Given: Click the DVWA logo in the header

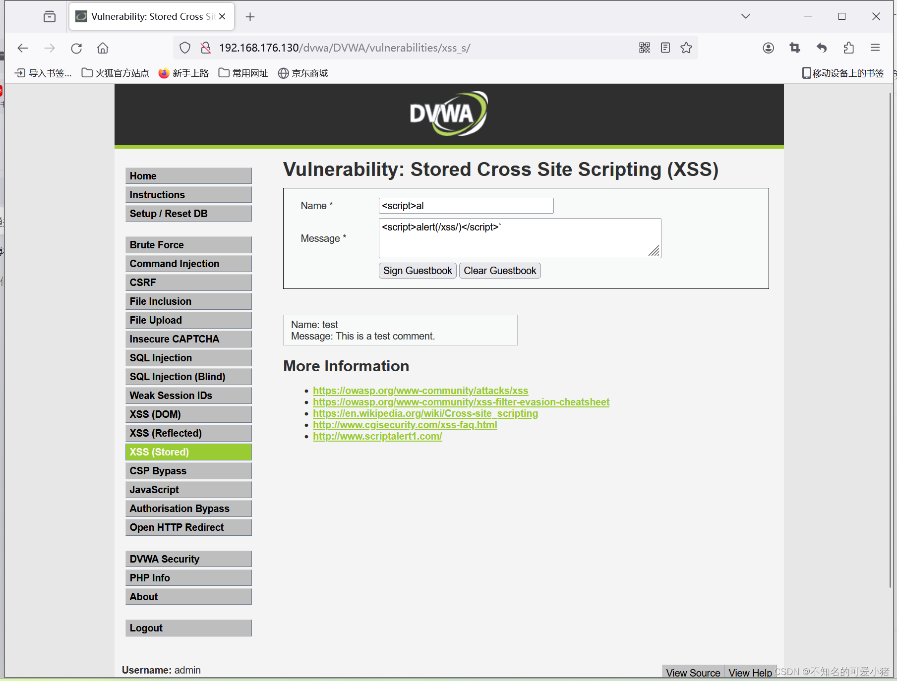Looking at the screenshot, I should (449, 114).
